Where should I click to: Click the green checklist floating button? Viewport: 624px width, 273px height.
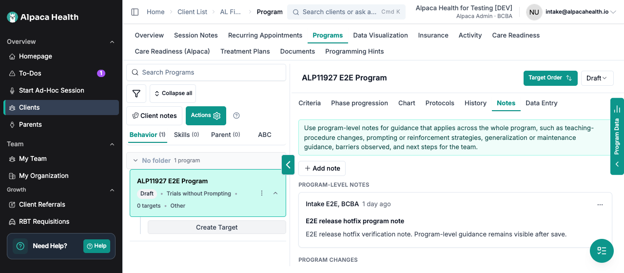click(602, 251)
